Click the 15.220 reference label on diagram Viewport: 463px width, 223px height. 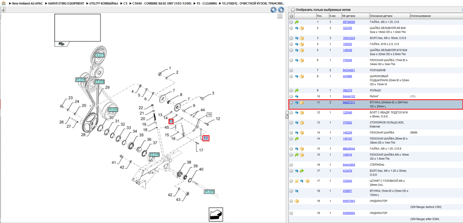point(209,192)
